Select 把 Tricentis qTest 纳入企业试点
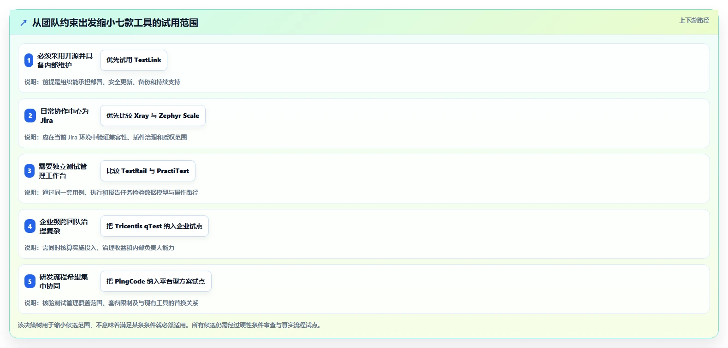 click(x=154, y=226)
